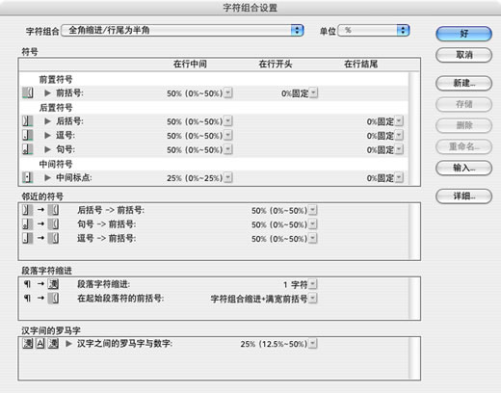Click the 中间标点 row icon

[x=28, y=177]
